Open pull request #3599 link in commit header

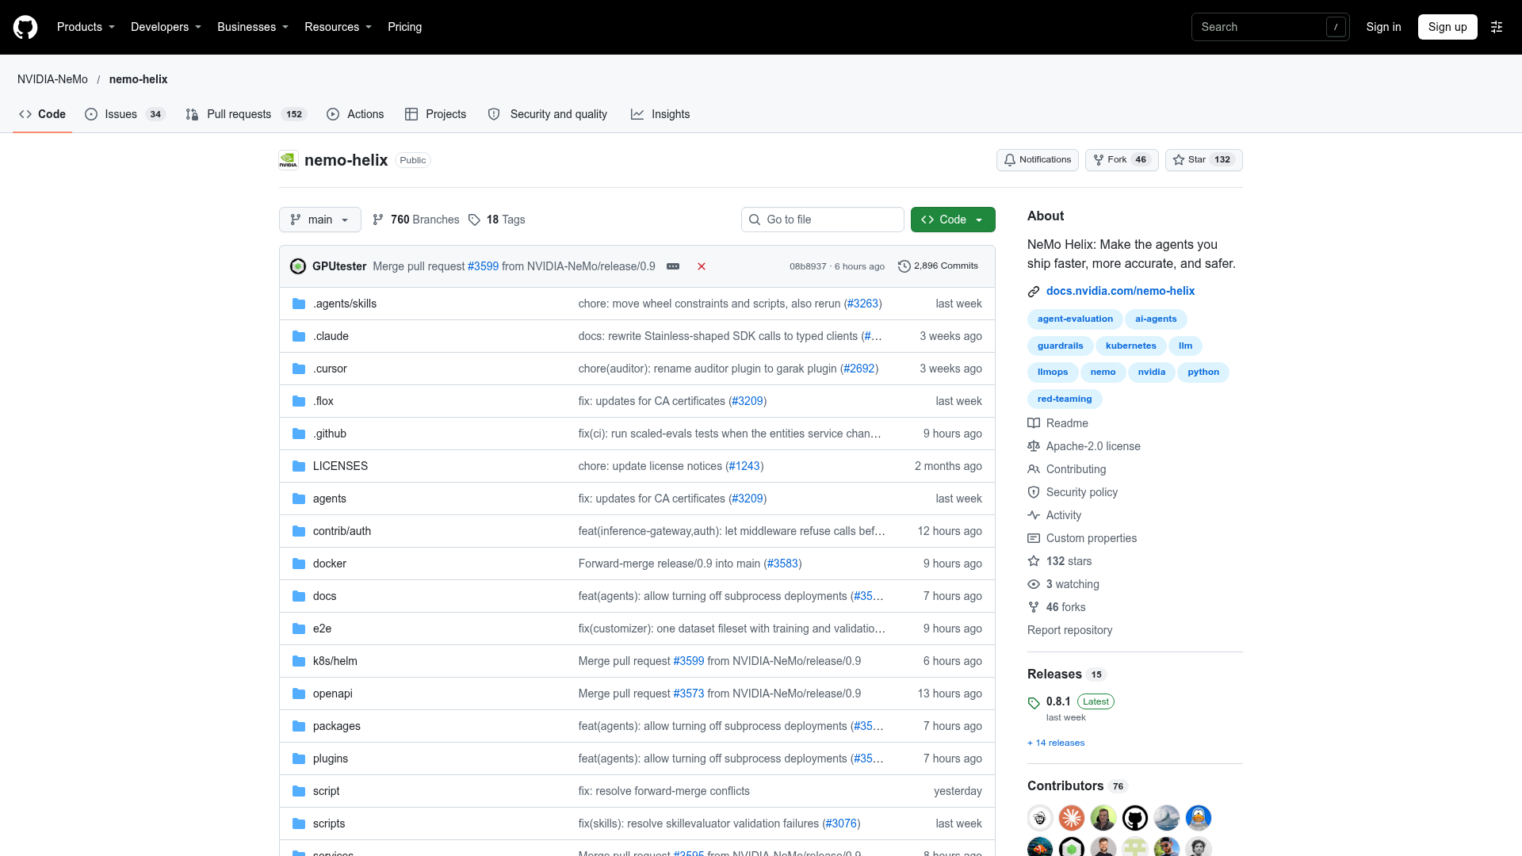[483, 266]
